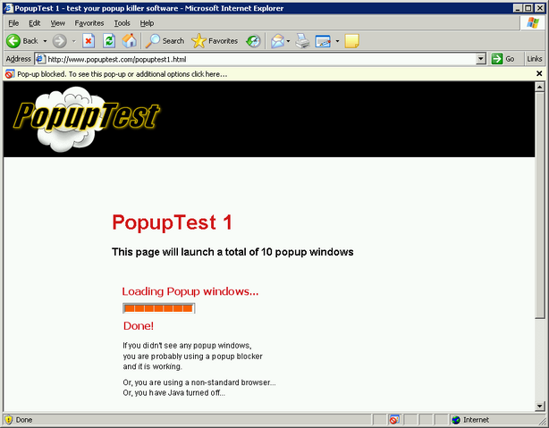Click the IE title bar system icon

pos(8,8)
